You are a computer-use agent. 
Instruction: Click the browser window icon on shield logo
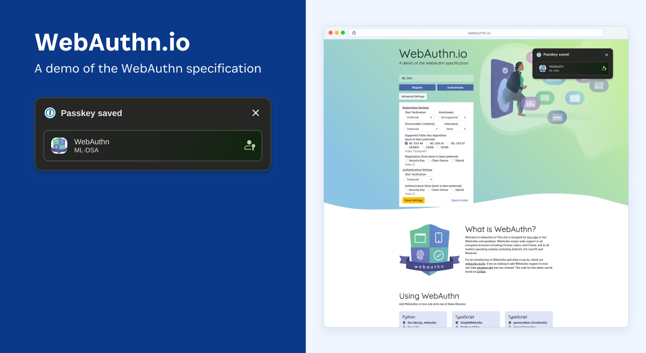(x=420, y=237)
